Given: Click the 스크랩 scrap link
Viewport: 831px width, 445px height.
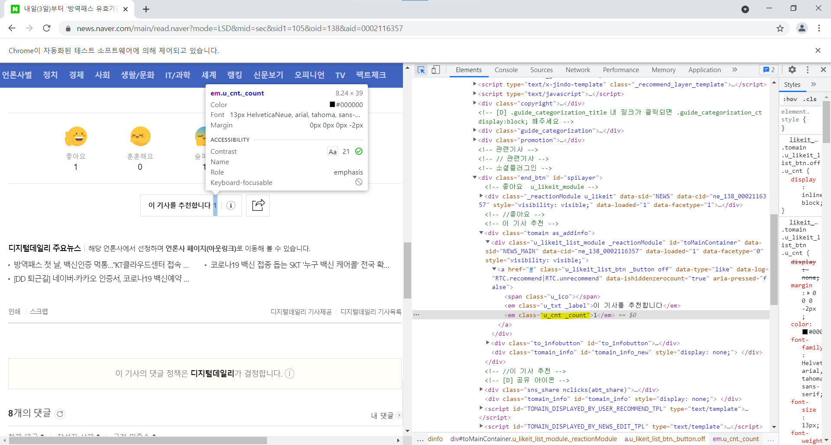Looking at the screenshot, I should [x=39, y=311].
